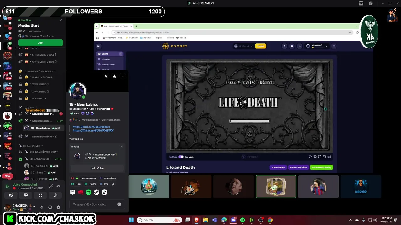Open more options on profile popup header
The height and width of the screenshot is (225, 401).
point(123,76)
